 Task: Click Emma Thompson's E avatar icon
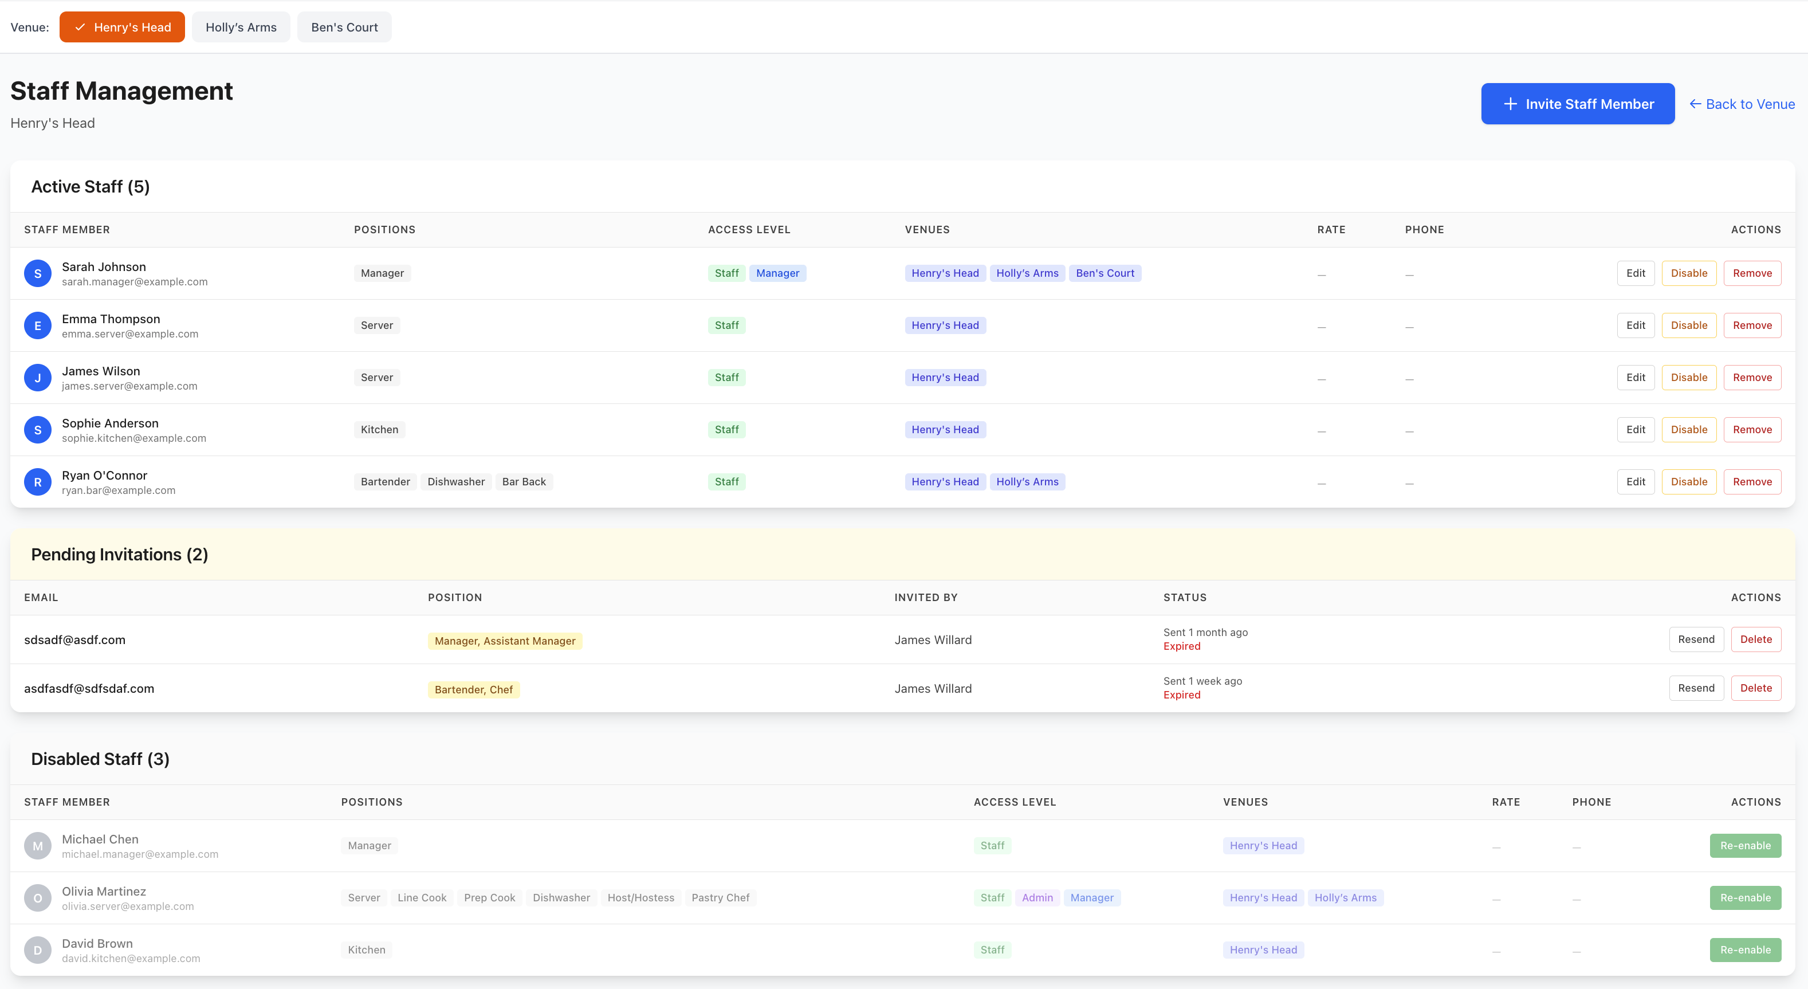pyautogui.click(x=37, y=325)
